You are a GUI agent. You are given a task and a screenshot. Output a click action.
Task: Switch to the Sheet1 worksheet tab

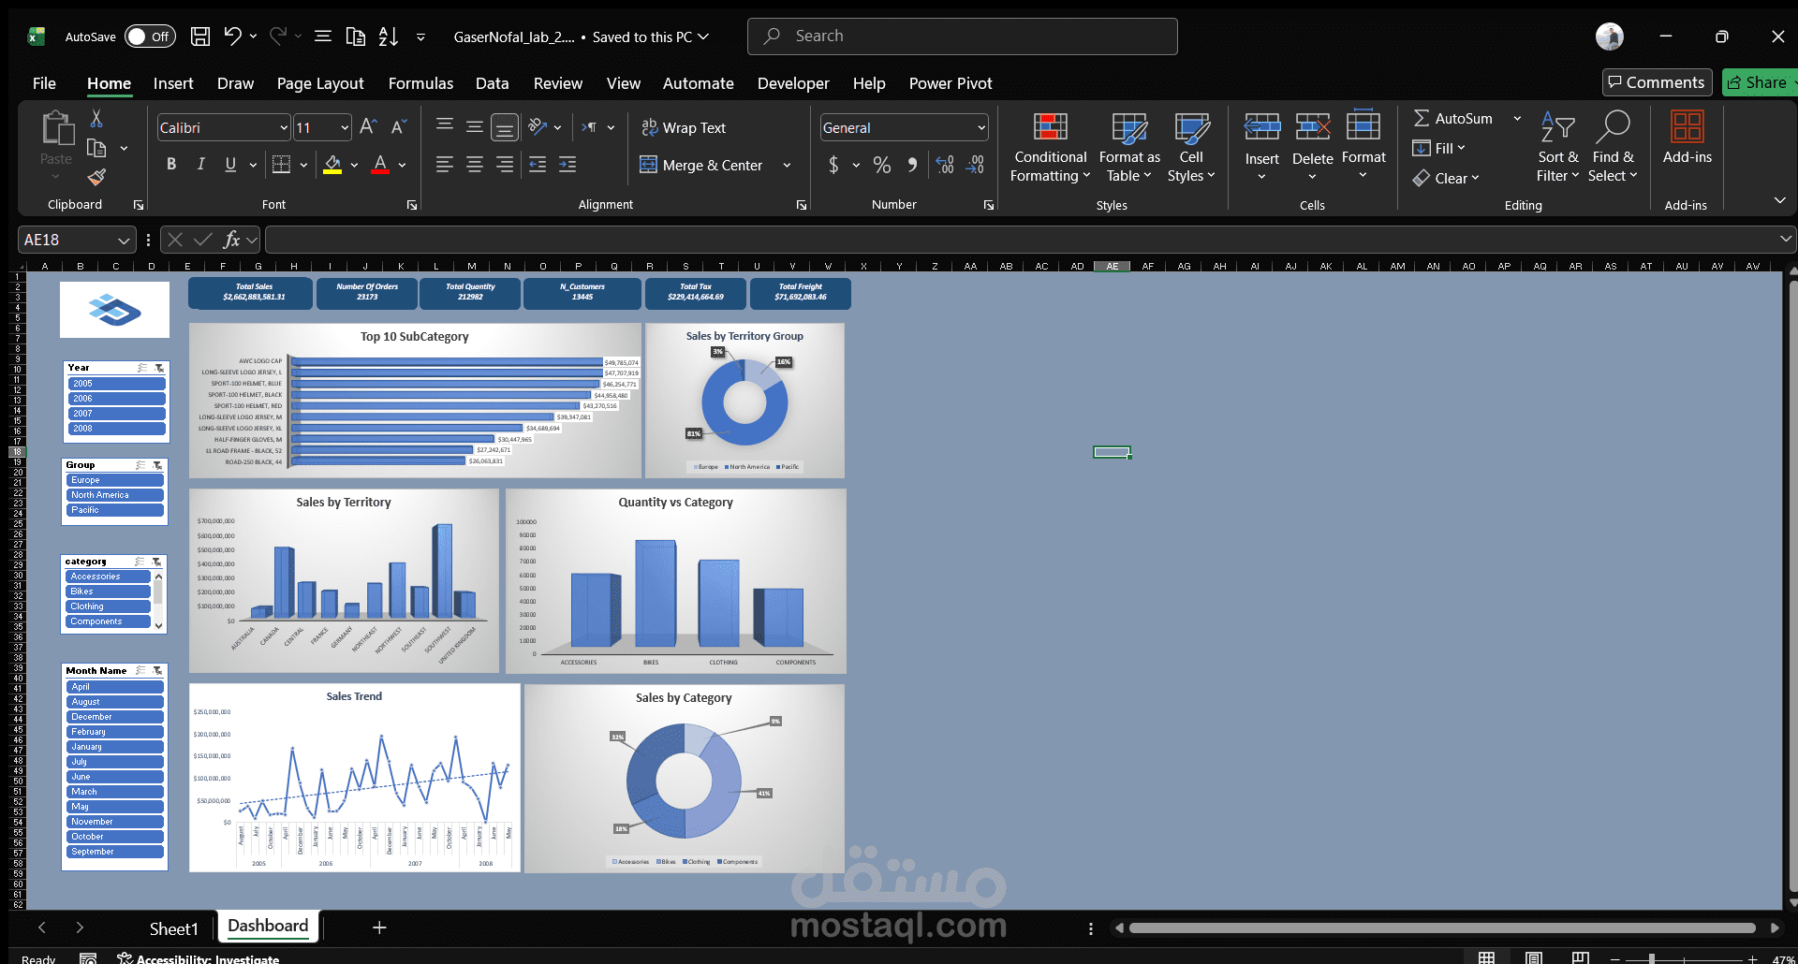[174, 928]
